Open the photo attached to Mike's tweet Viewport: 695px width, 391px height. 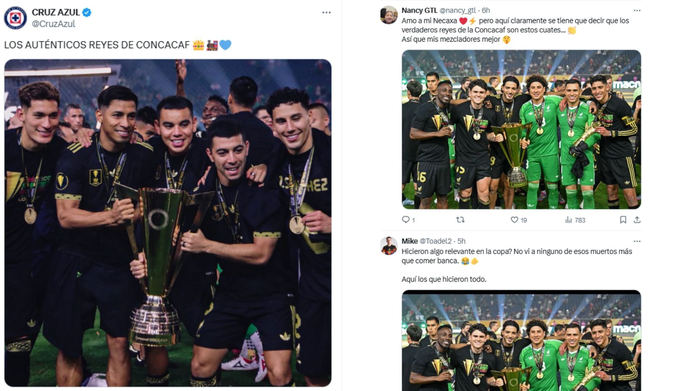pos(521,340)
